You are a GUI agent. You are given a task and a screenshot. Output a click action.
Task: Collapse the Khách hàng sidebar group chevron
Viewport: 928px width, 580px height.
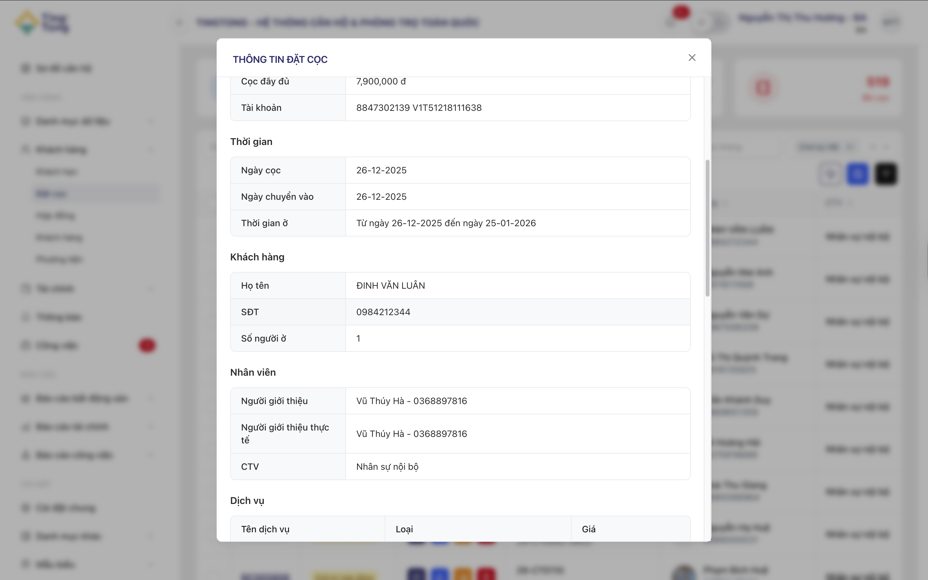point(150,149)
